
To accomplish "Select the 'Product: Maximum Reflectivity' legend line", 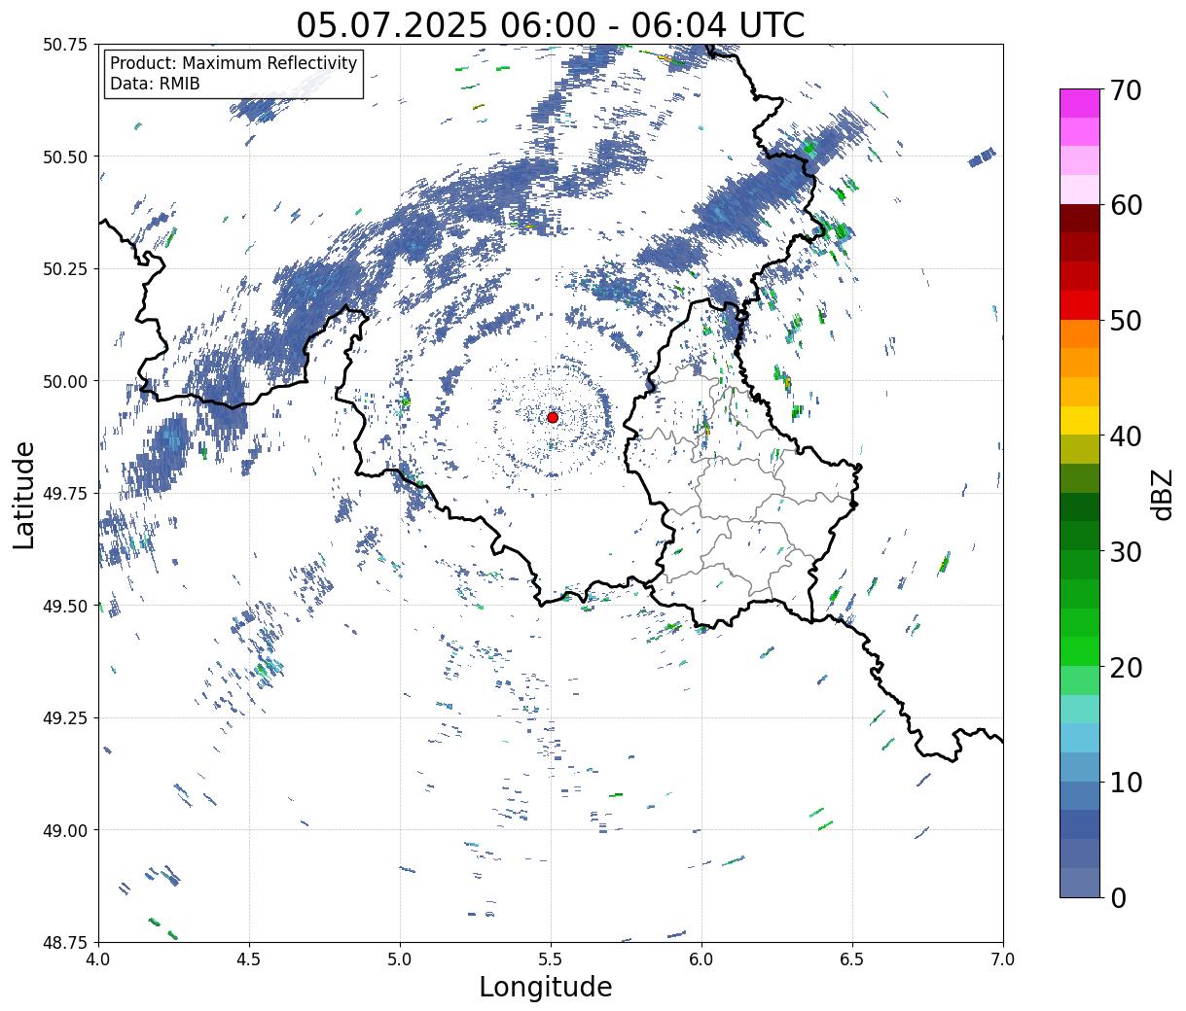I will pos(234,63).
